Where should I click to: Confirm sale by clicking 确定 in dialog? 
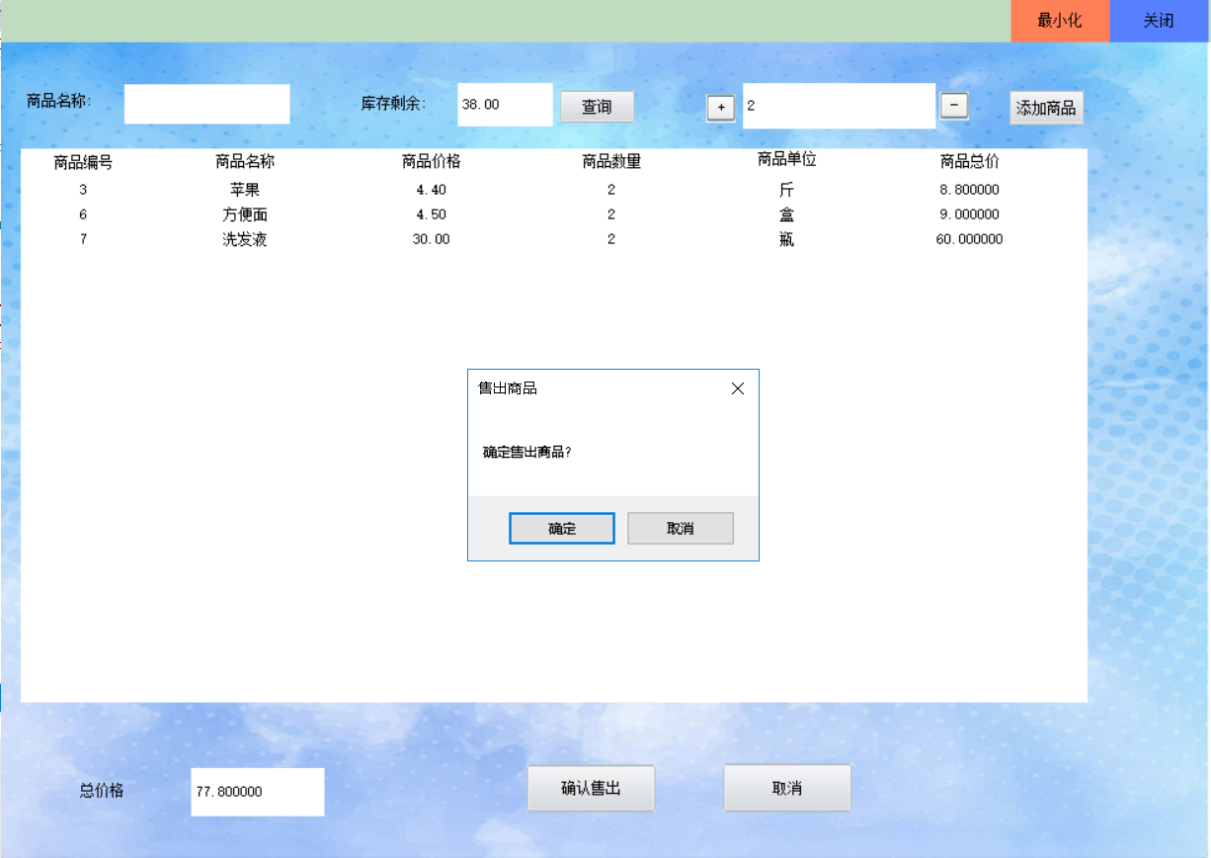point(561,528)
